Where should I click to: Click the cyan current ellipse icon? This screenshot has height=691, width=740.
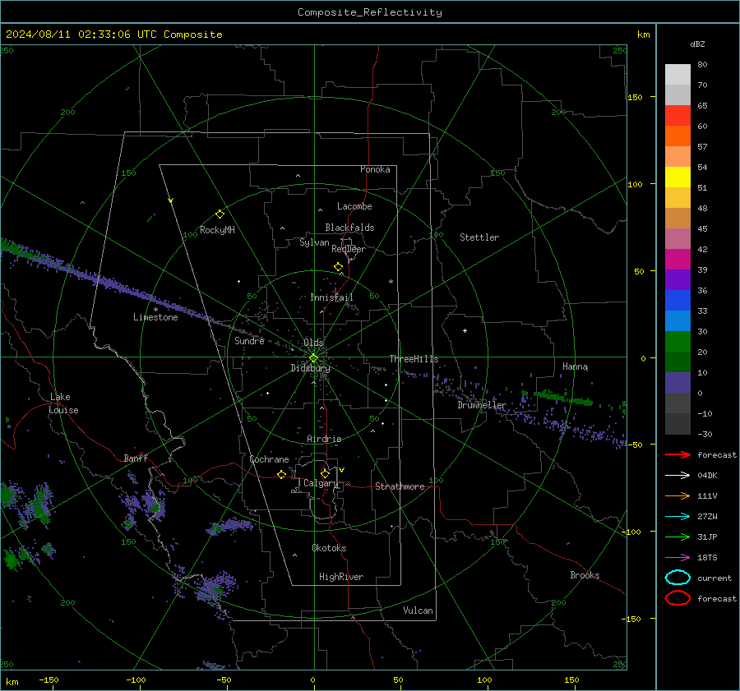pos(678,578)
